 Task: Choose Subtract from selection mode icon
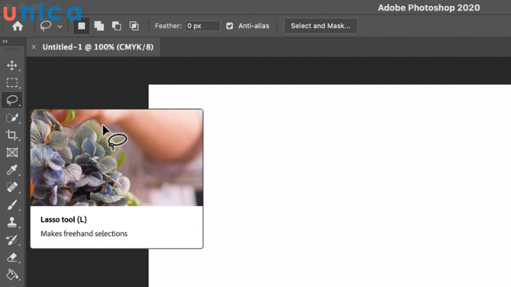116,26
